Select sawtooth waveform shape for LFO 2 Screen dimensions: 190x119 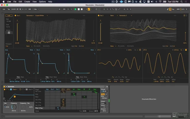pyautogui.click(x=166, y=77)
